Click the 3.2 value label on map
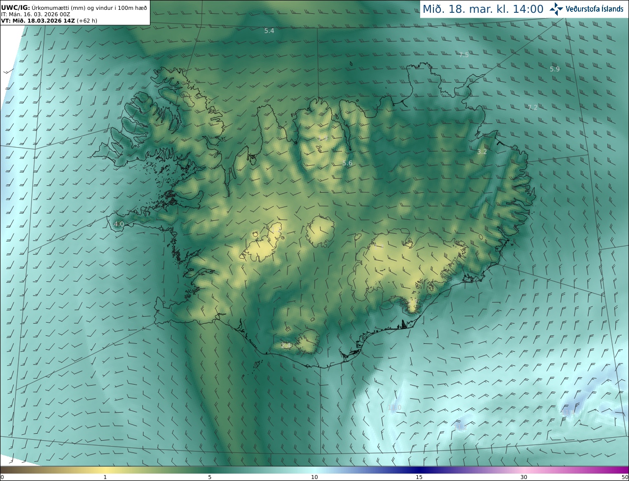 pyautogui.click(x=482, y=152)
